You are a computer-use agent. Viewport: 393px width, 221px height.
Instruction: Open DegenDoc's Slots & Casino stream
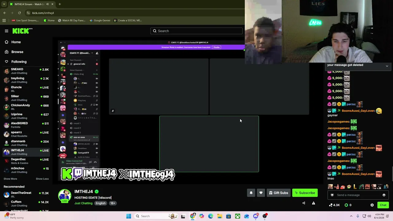coord(26,161)
